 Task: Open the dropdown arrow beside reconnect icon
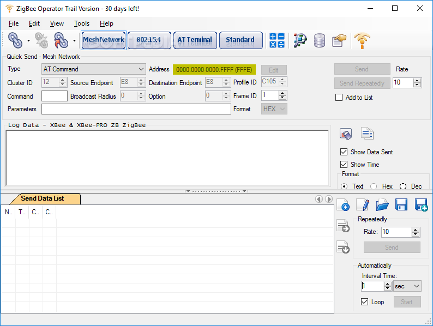point(74,40)
